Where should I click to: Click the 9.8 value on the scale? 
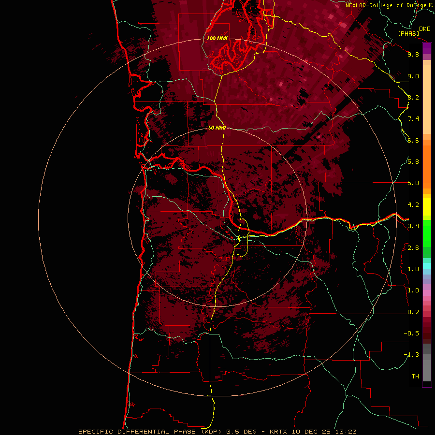(413, 54)
